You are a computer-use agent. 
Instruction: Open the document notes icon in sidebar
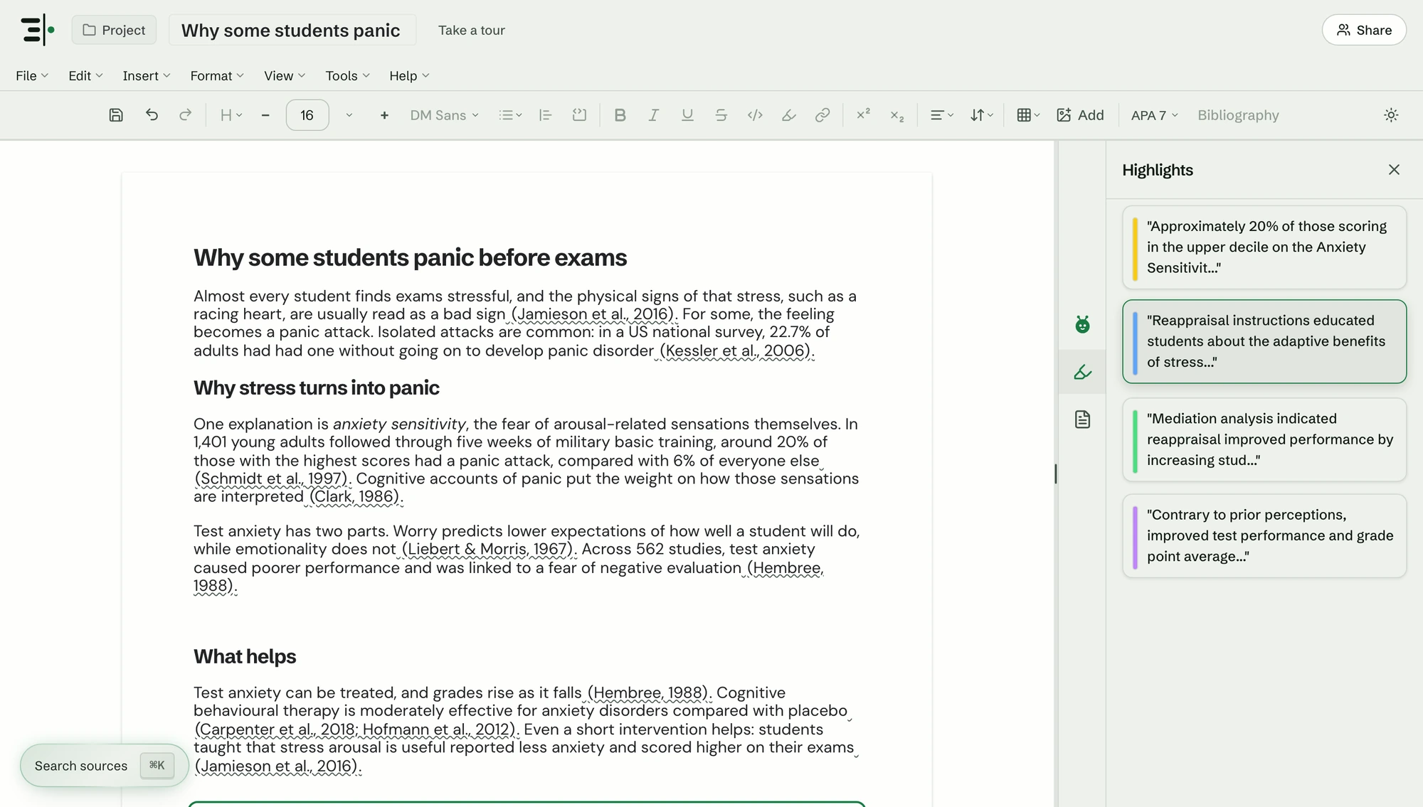coord(1082,419)
